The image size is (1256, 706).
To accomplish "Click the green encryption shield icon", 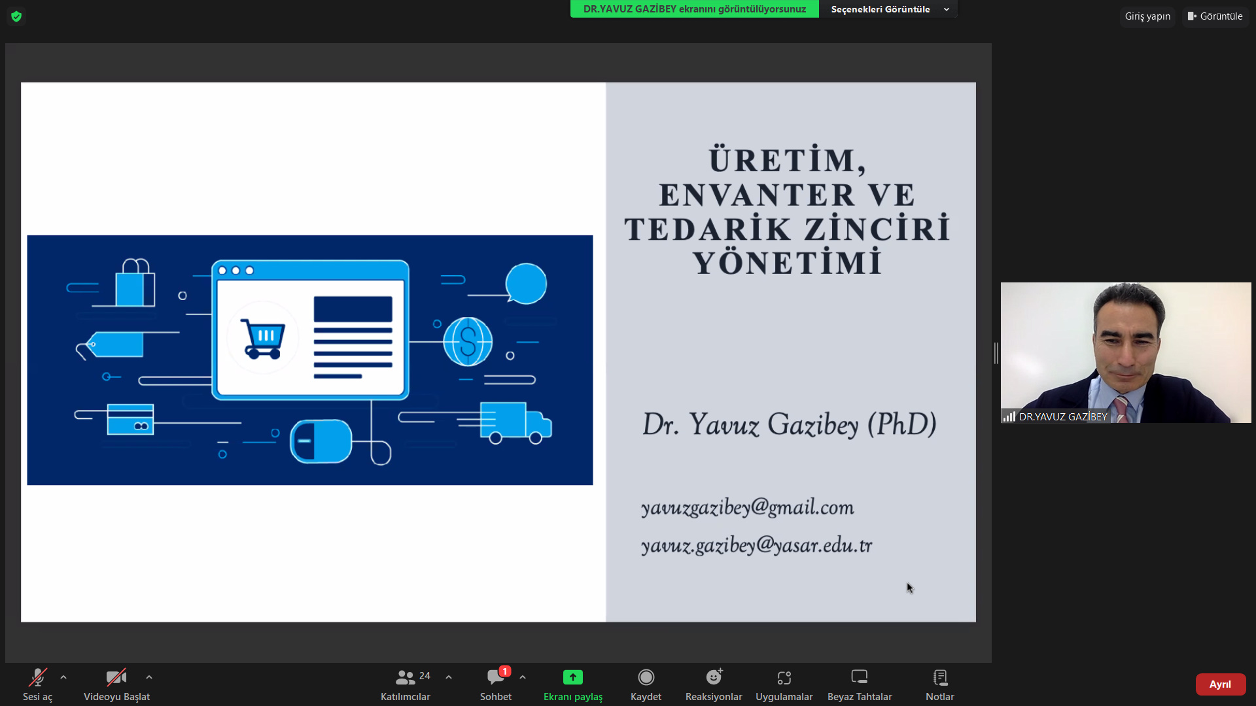I will 16,16.
